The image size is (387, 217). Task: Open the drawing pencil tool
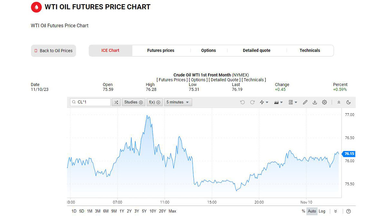tap(305, 102)
